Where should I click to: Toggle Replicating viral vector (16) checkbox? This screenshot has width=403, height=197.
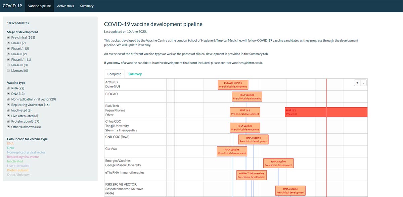(8, 105)
